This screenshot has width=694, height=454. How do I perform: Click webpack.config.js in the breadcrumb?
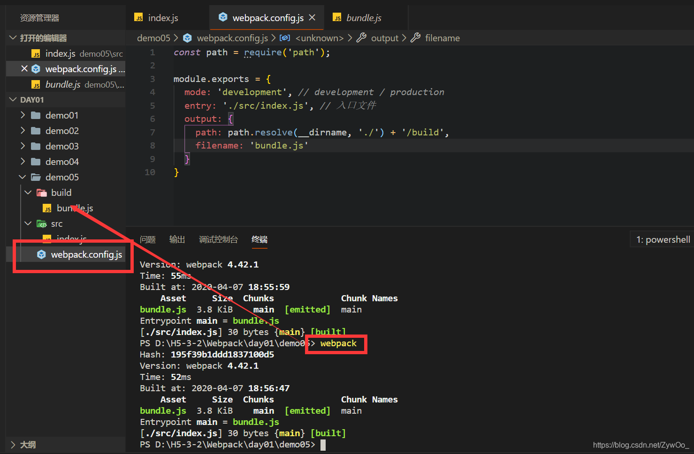(x=232, y=38)
